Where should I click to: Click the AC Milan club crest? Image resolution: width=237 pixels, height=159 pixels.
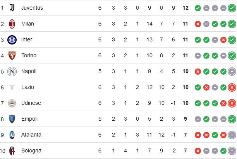click(x=12, y=24)
